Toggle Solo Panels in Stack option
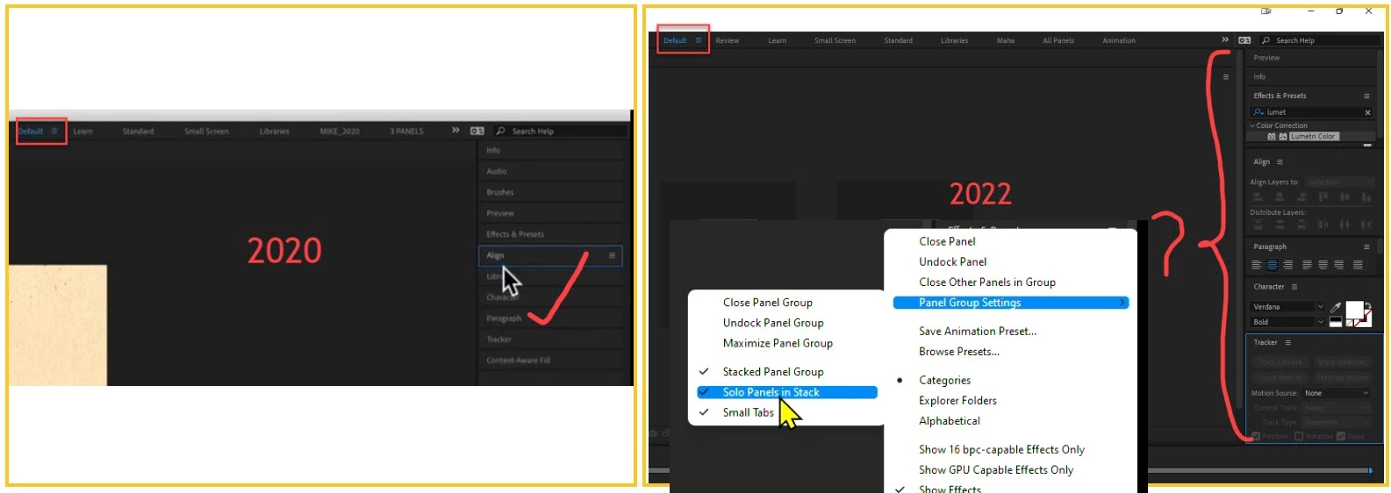 [x=786, y=392]
